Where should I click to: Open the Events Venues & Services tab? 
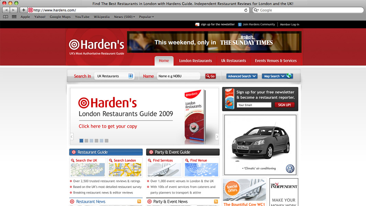click(x=276, y=61)
